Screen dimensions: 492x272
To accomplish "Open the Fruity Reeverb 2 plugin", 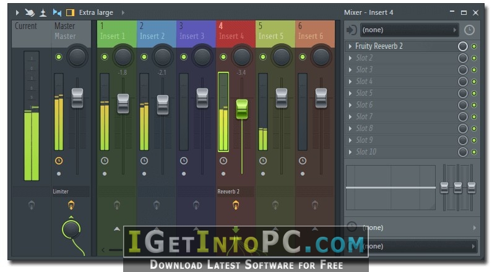I will click(x=379, y=46).
